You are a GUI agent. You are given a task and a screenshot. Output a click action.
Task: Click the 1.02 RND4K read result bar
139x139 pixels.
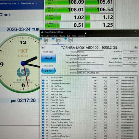pos(70,17)
